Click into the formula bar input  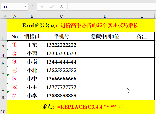click(x=112, y=7)
